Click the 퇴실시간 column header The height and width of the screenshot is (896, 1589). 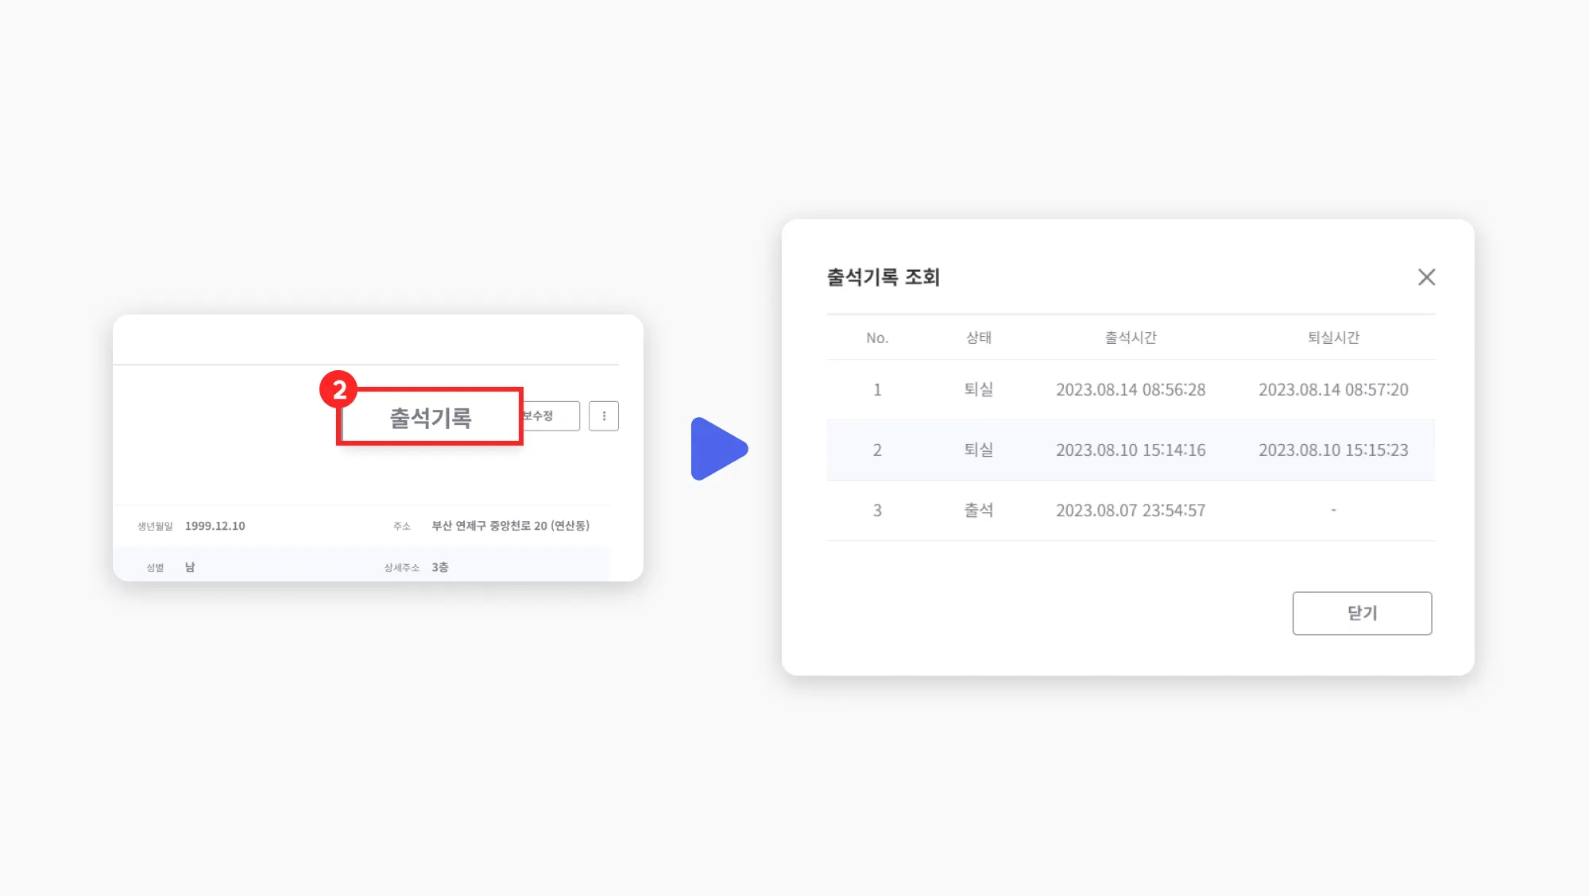[1333, 338]
